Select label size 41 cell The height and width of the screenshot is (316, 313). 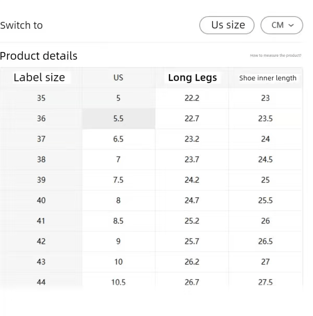tap(41, 221)
